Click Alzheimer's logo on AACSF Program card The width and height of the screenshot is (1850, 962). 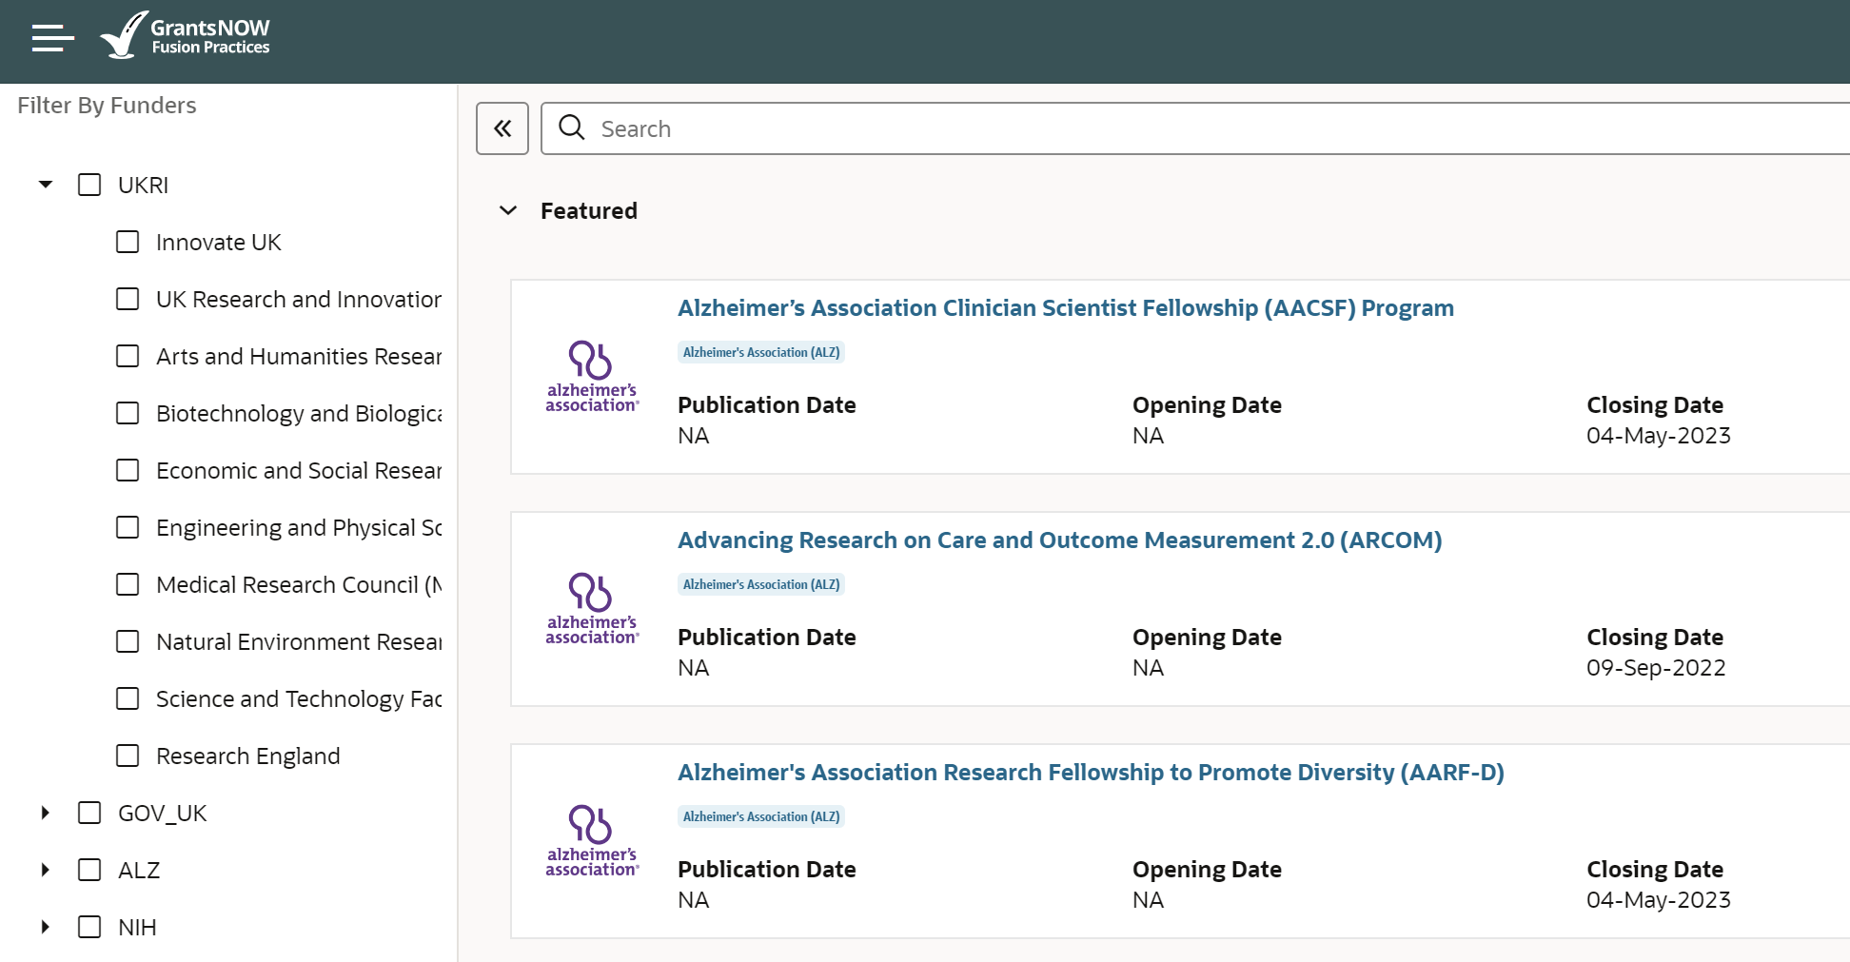(592, 376)
